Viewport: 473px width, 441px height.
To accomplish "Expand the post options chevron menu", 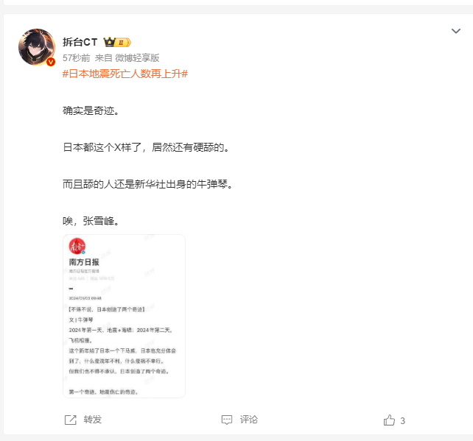I will coord(456,31).
